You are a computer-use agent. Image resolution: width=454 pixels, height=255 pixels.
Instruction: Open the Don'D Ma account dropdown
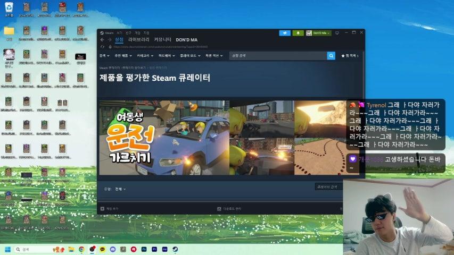(321, 33)
